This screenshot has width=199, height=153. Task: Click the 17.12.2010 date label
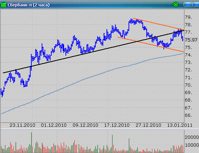pyautogui.click(x=117, y=125)
